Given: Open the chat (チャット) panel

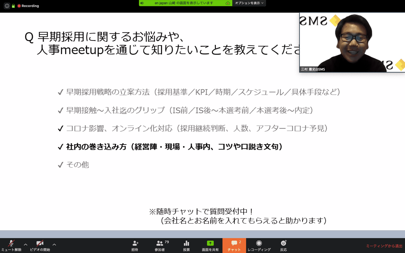Looking at the screenshot, I should tap(234, 245).
